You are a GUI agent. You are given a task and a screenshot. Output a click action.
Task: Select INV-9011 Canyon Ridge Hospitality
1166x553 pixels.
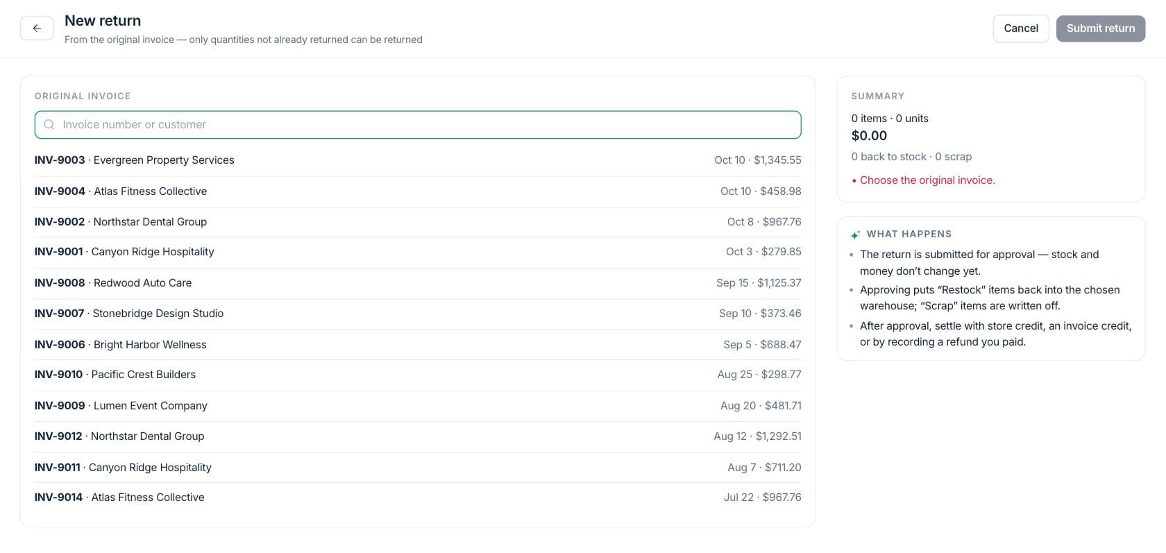pos(418,468)
